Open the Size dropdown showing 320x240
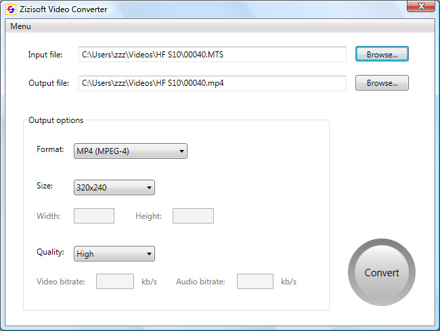This screenshot has width=440, height=331. coord(114,187)
